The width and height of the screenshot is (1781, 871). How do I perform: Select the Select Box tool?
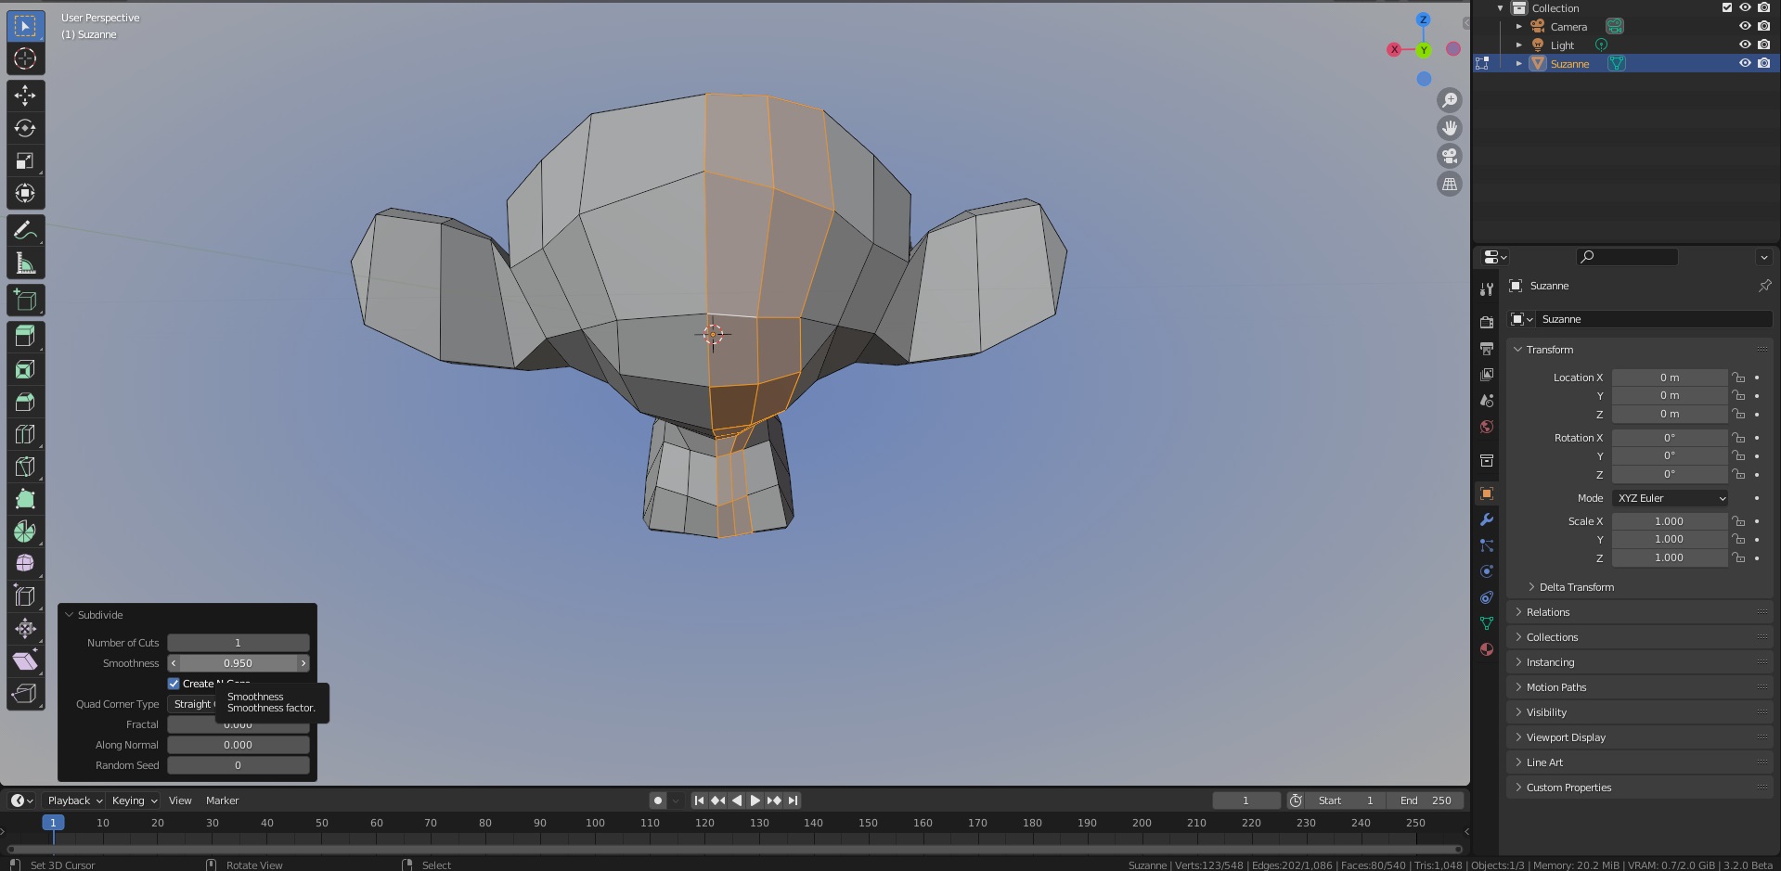point(25,26)
